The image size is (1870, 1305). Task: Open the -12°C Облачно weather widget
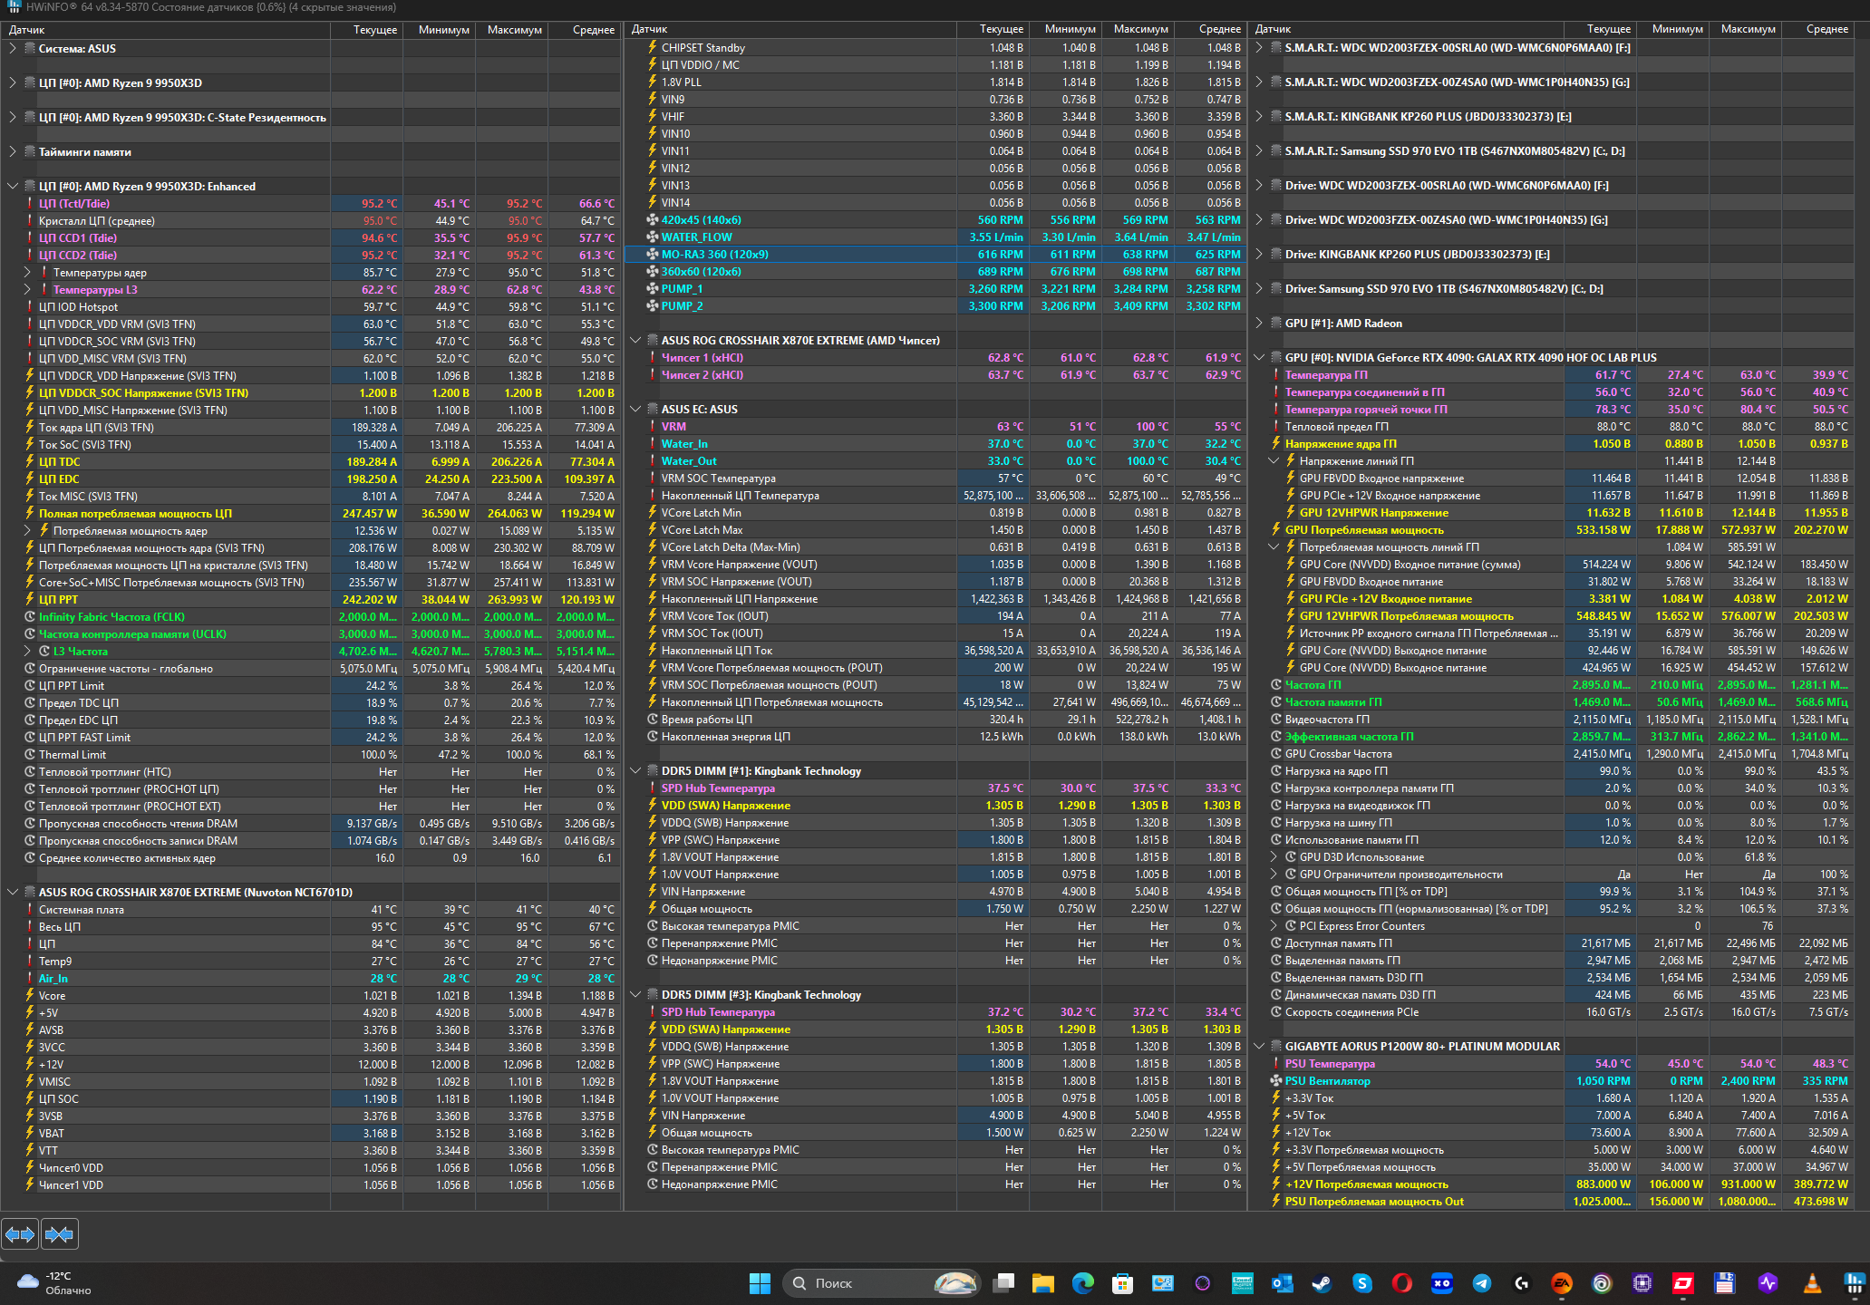pyautogui.click(x=54, y=1283)
